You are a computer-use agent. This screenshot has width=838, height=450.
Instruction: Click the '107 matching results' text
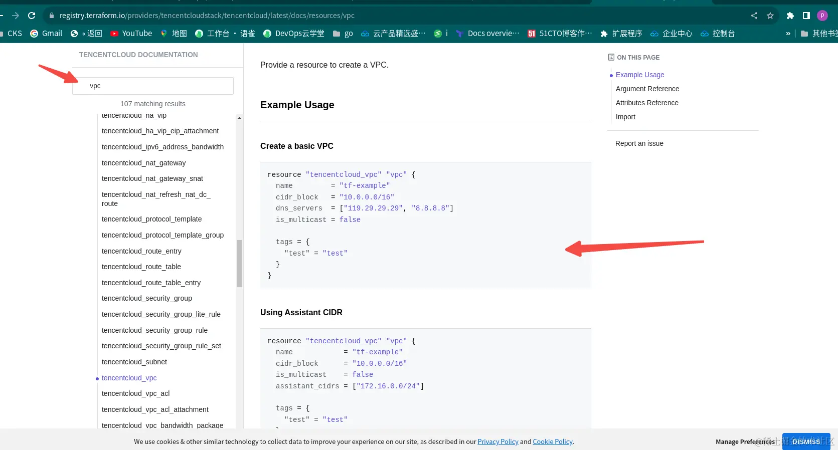[153, 104]
